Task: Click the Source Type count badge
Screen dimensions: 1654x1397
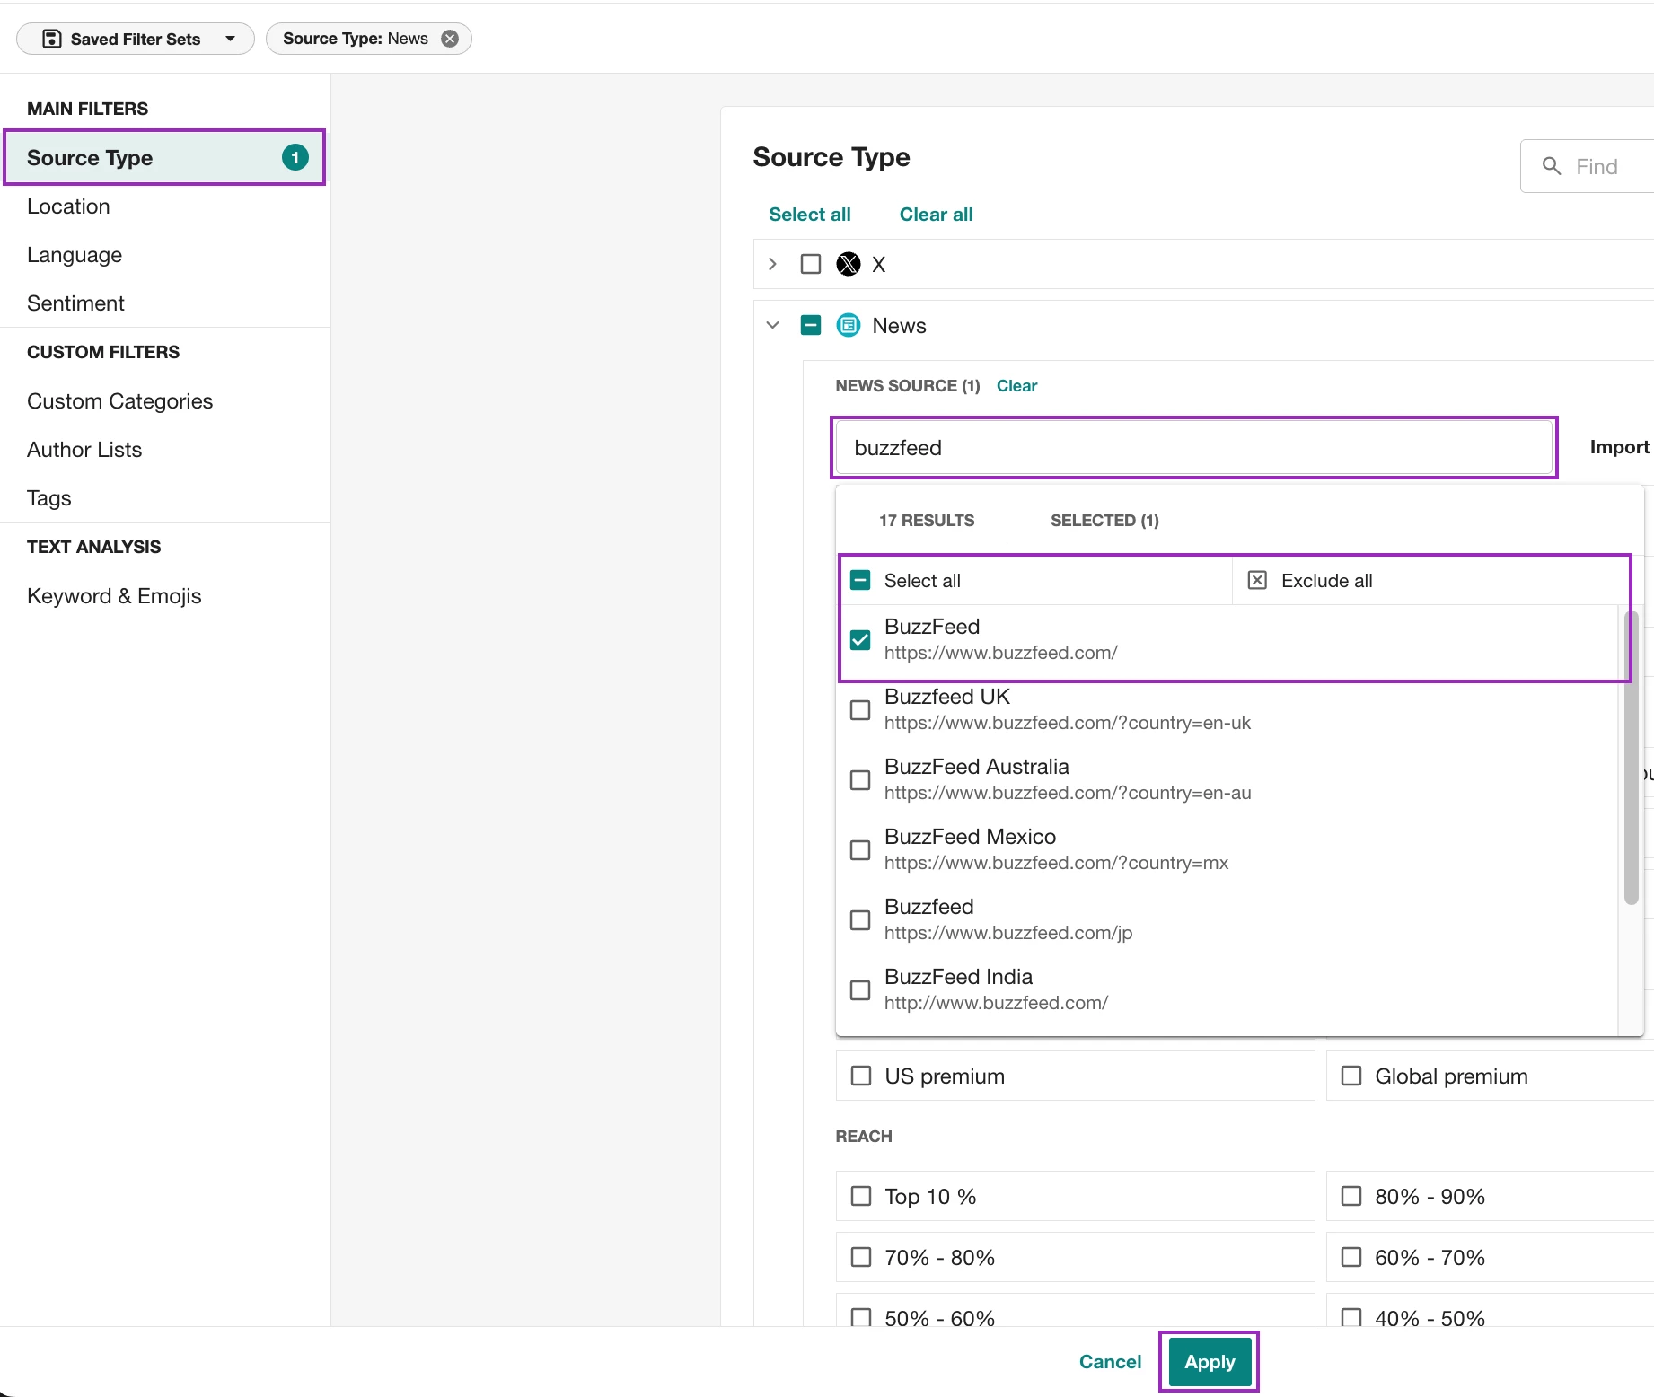Action: click(x=295, y=157)
